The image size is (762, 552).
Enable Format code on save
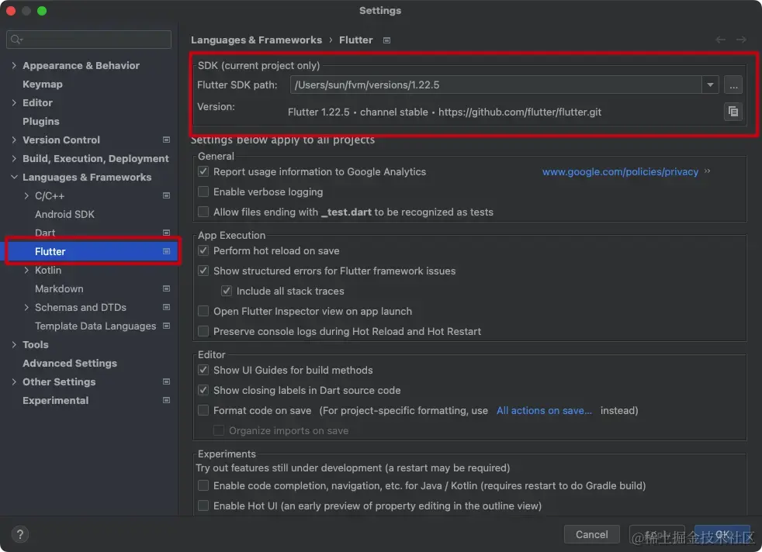click(x=203, y=410)
